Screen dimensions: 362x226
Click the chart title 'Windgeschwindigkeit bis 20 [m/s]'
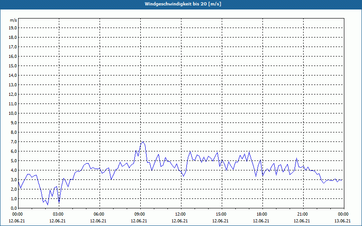click(183, 4)
